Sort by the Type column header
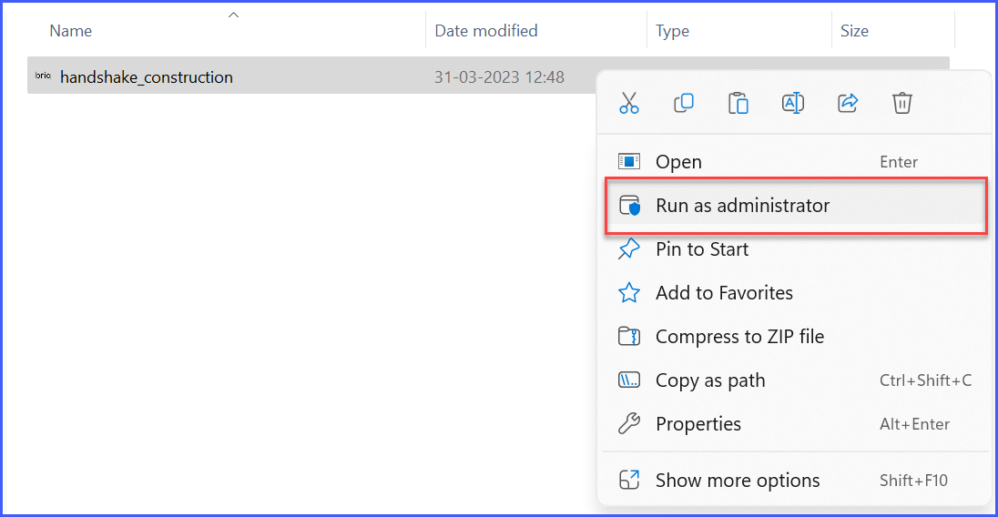This screenshot has width=998, height=517. (x=672, y=31)
